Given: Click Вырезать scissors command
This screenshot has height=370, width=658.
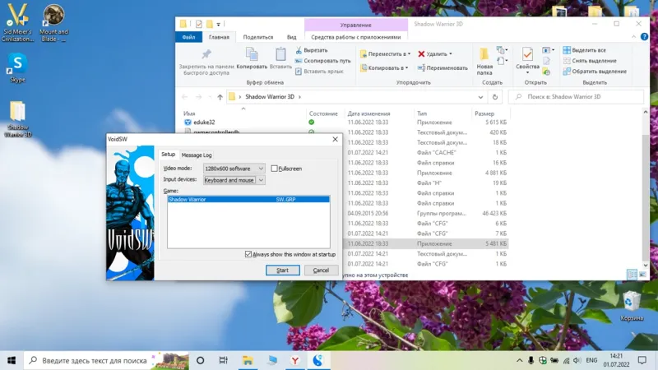Looking at the screenshot, I should (x=312, y=50).
